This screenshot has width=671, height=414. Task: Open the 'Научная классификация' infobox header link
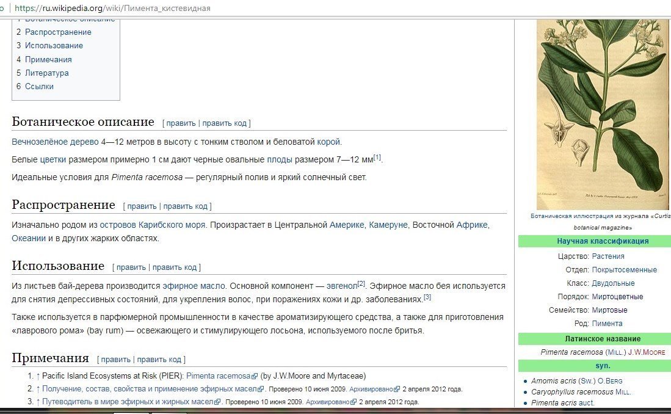coord(603,241)
